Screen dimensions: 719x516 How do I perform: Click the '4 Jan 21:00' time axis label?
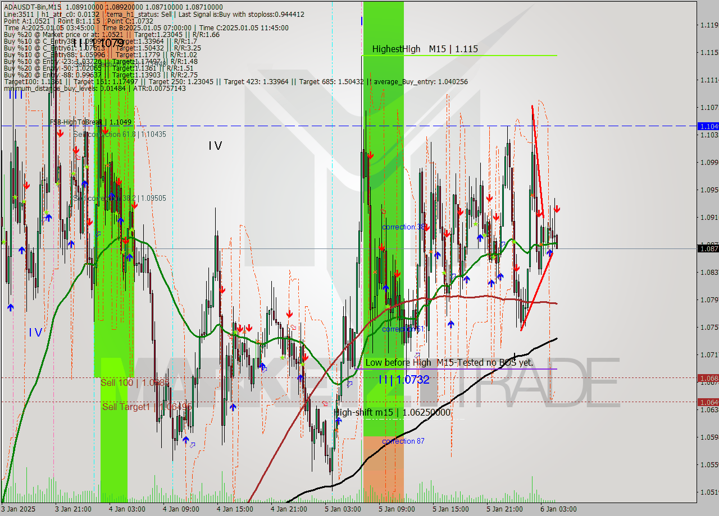coord(289,509)
